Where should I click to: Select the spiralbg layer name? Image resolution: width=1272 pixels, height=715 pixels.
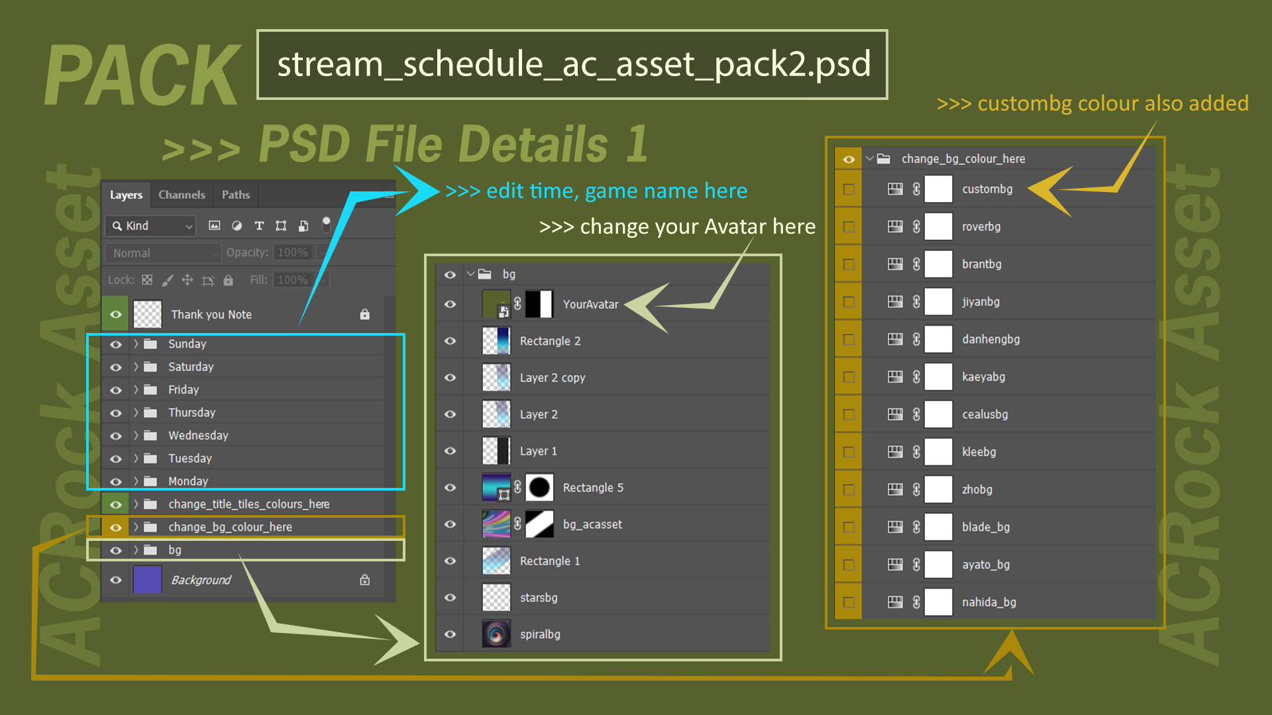(540, 634)
